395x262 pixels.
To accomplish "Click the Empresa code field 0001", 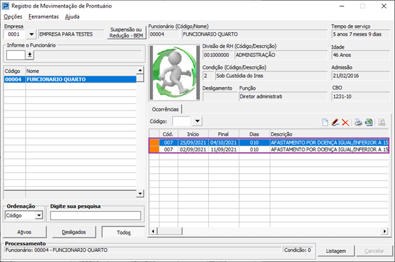I will tap(15, 34).
